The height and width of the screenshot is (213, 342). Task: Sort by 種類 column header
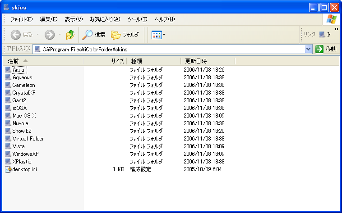[154, 61]
